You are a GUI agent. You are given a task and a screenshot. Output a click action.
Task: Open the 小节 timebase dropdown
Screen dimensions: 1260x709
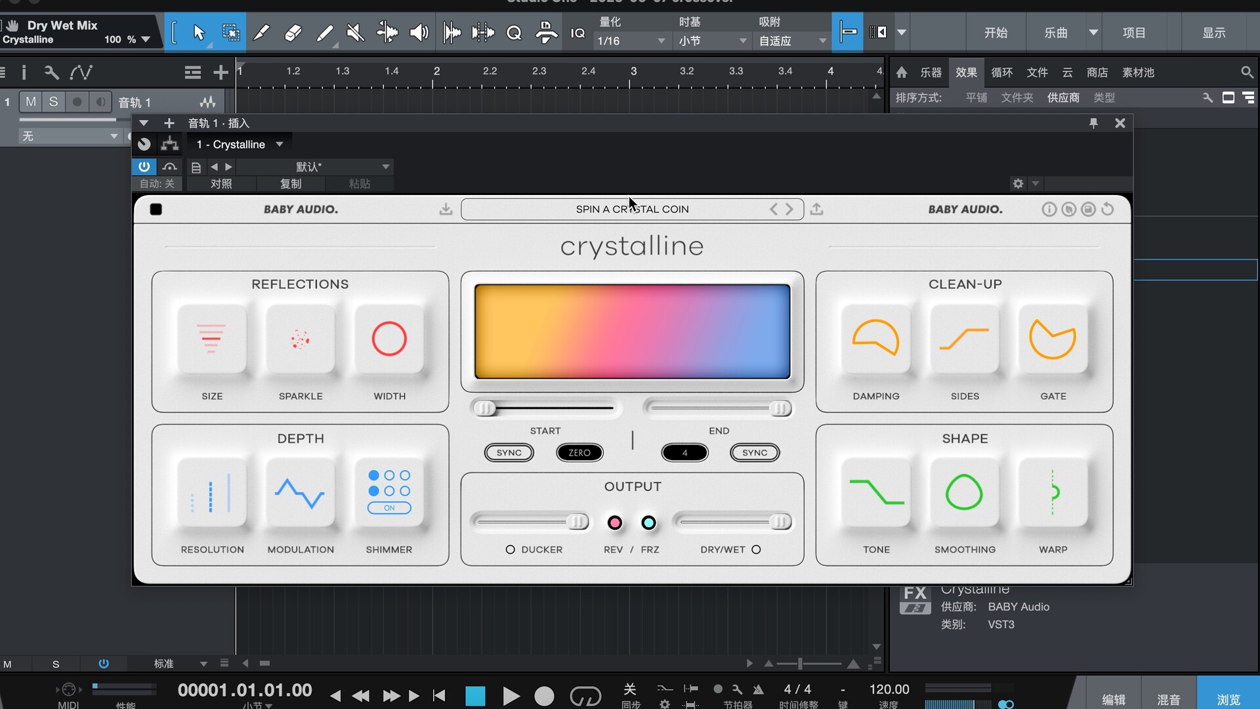(712, 41)
